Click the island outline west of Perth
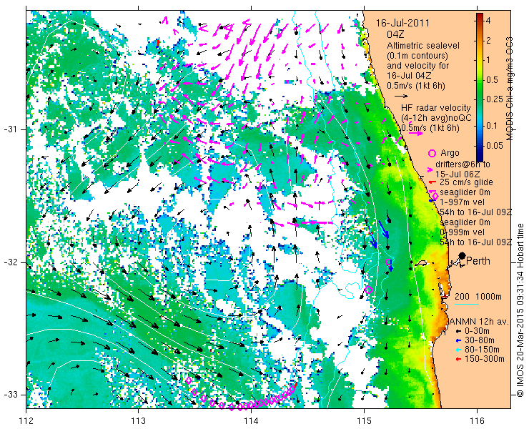 (420, 263)
